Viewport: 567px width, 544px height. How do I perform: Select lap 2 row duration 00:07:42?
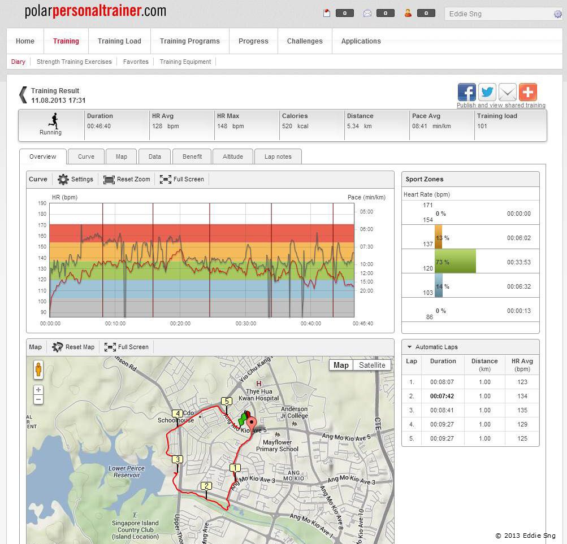(442, 396)
